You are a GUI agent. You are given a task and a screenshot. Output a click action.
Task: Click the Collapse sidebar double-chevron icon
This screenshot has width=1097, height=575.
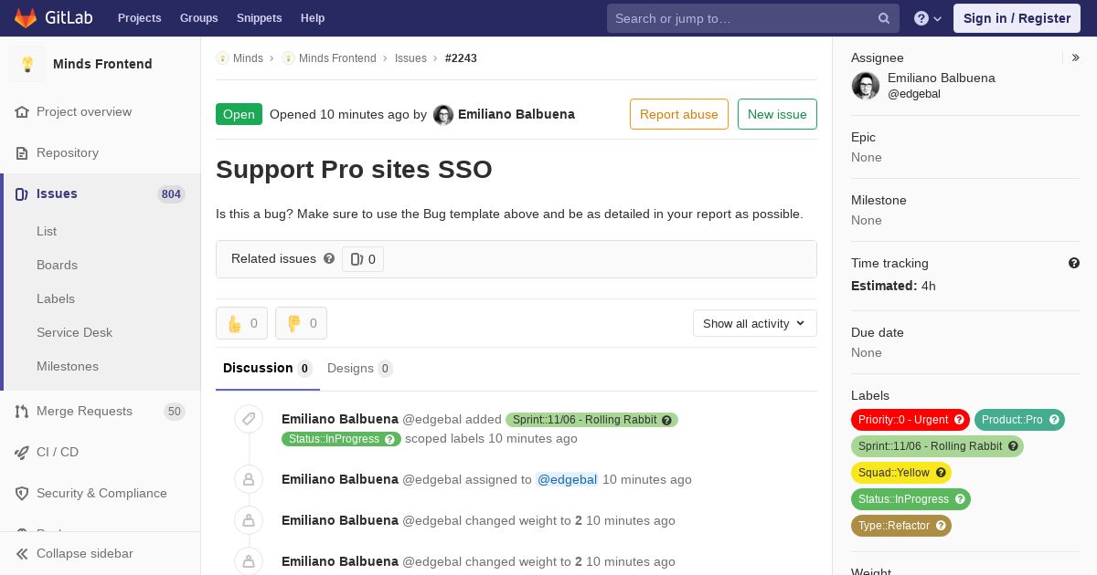coord(22,554)
